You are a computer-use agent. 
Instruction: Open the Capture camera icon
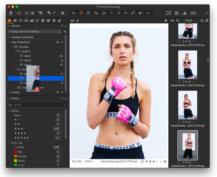tap(19, 13)
